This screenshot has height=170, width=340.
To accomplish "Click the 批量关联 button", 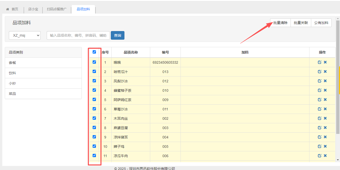I will pyautogui.click(x=301, y=23).
